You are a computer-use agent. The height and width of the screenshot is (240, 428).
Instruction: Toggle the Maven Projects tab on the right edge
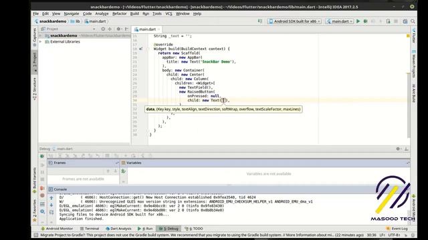[414, 64]
